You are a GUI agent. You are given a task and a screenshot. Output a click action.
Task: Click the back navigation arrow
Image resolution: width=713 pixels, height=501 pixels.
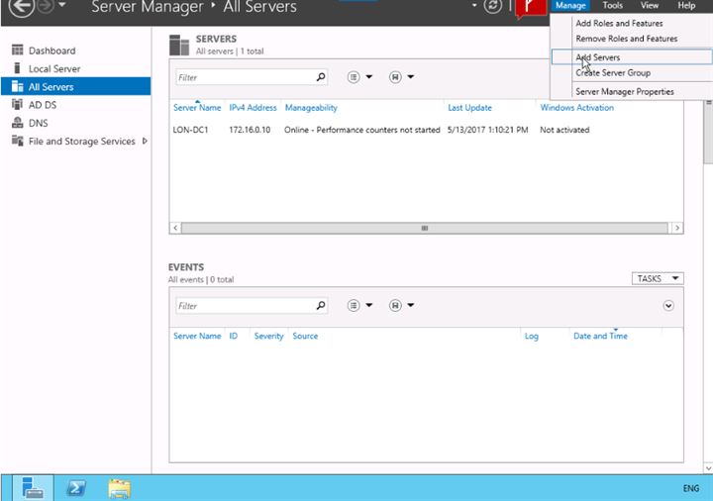click(x=21, y=6)
